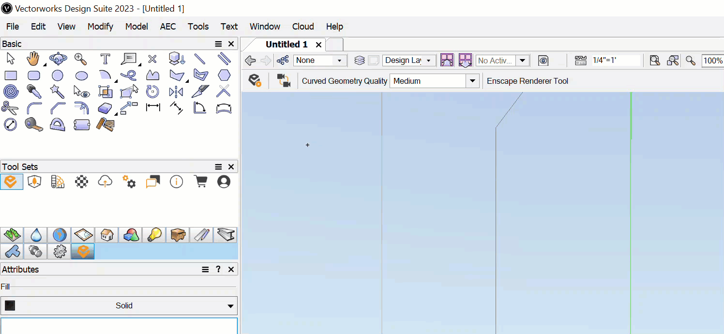This screenshot has height=334, width=724.
Task: Open Curved Geometry Quality Medium dropdown
Action: pyautogui.click(x=435, y=81)
